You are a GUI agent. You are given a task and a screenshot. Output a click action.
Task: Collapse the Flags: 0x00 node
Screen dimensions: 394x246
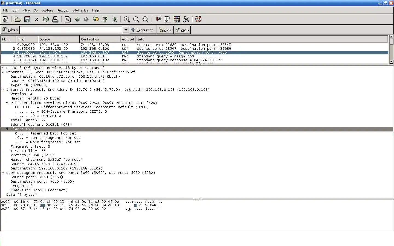[x=7, y=129]
